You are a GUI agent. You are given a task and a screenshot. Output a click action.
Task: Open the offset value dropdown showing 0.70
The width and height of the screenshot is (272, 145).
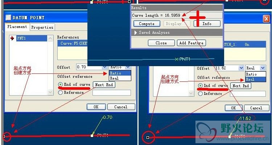[x=105, y=67]
